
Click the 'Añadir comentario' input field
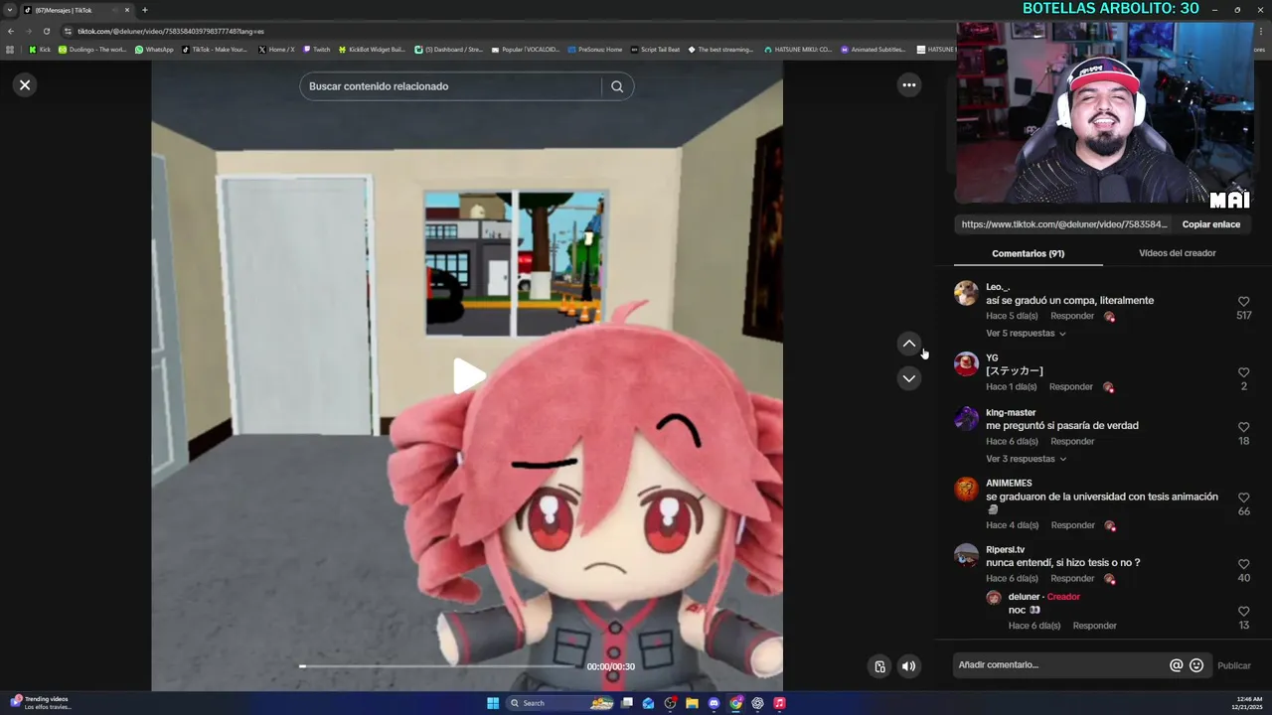(x=1058, y=665)
